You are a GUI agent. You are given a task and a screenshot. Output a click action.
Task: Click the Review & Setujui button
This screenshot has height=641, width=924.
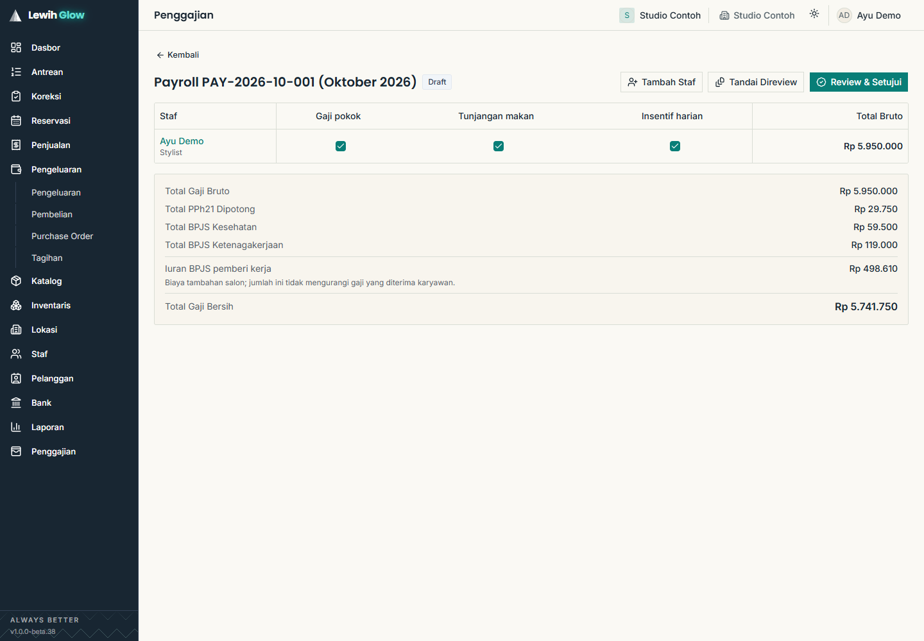(x=859, y=82)
